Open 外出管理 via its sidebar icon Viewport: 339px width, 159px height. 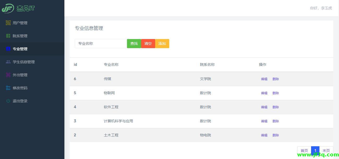click(8, 75)
